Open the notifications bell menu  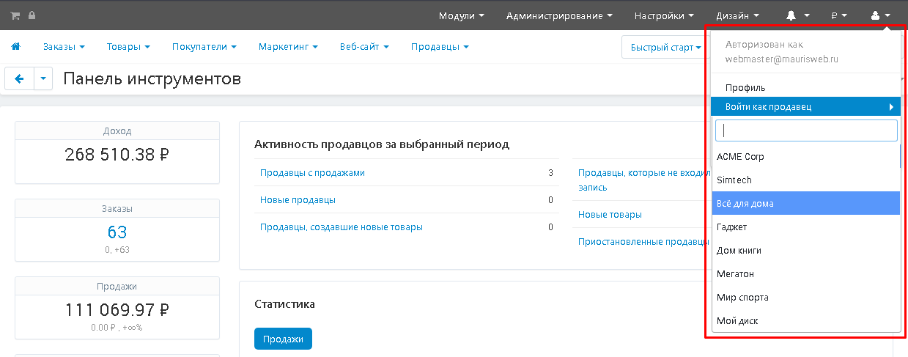(797, 15)
